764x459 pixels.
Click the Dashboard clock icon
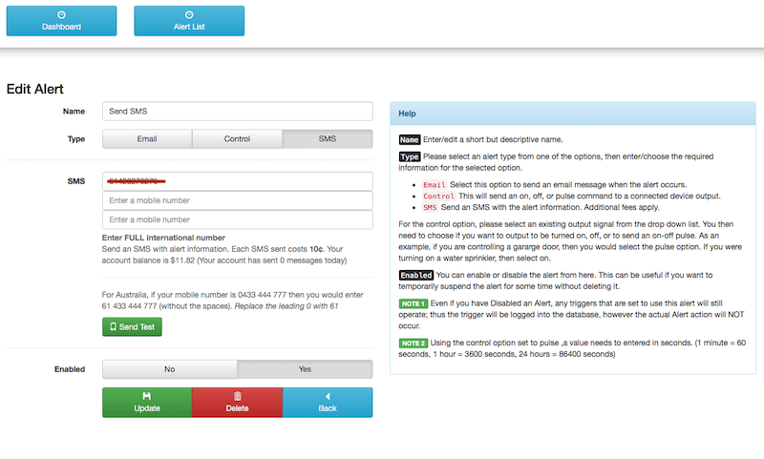61,14
